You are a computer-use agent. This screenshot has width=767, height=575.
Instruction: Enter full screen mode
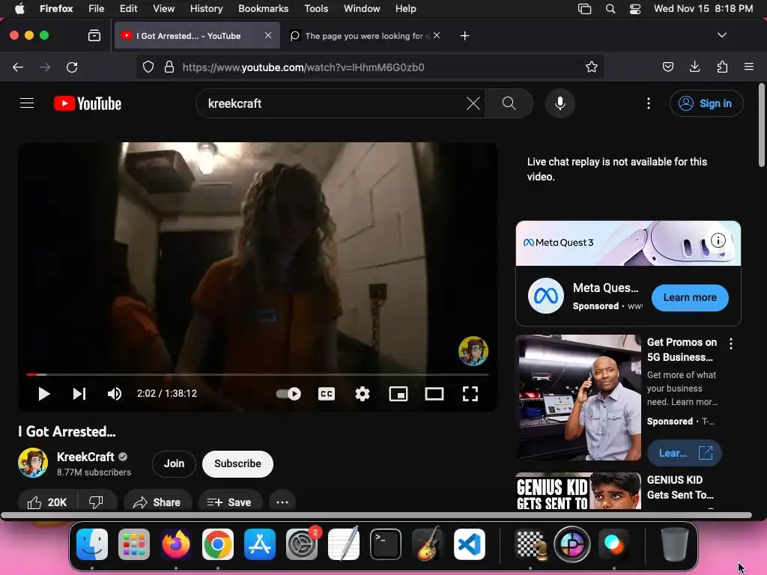(470, 394)
